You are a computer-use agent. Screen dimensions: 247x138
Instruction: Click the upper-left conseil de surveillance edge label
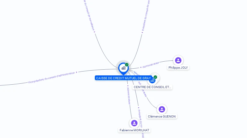[89, 15]
